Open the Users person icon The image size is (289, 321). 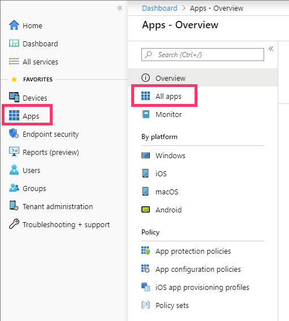coord(14,170)
